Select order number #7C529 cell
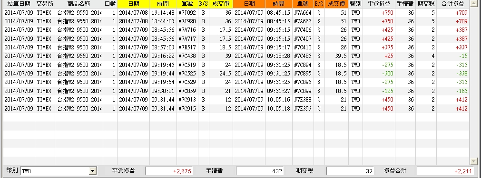481x178 pixels. [187, 82]
